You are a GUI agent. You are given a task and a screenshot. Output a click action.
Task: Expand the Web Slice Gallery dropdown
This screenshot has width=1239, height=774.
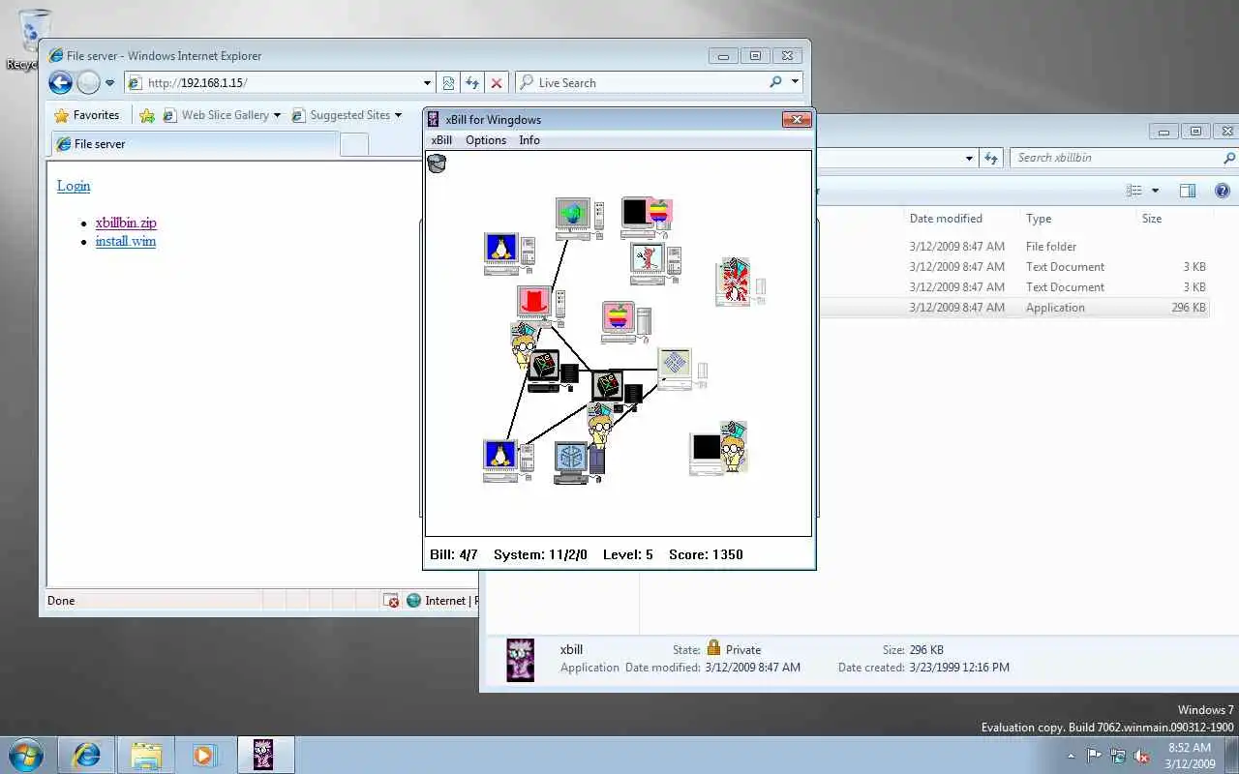(x=277, y=115)
